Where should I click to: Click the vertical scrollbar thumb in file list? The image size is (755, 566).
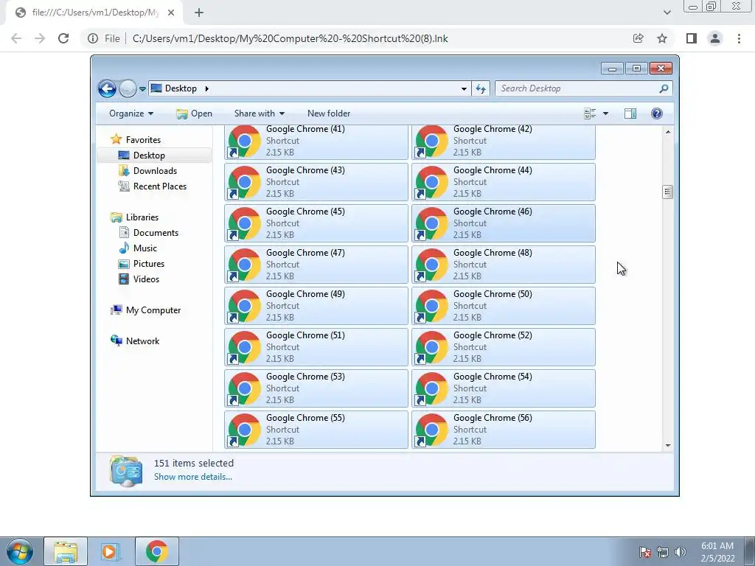click(667, 192)
